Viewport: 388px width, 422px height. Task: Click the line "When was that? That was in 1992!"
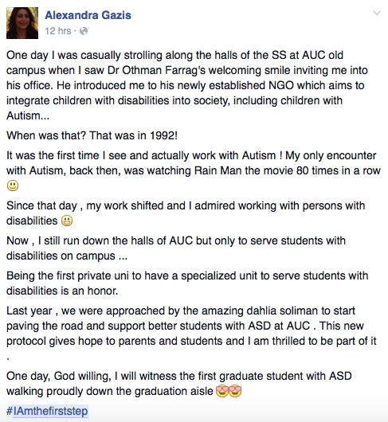[x=92, y=135]
